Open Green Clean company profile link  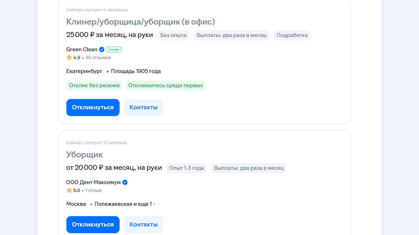pos(82,49)
